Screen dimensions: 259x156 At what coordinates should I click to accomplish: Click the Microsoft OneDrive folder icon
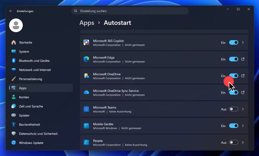click(86, 76)
